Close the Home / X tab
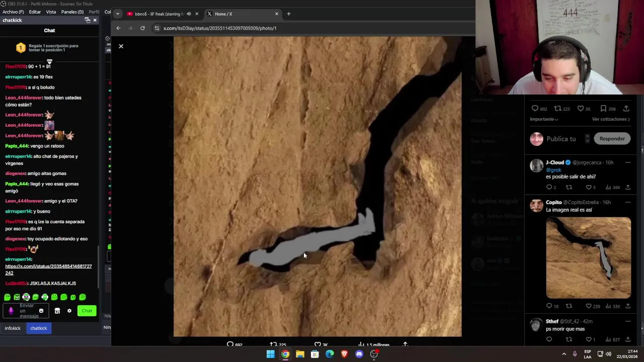The height and width of the screenshot is (362, 644). point(276,14)
